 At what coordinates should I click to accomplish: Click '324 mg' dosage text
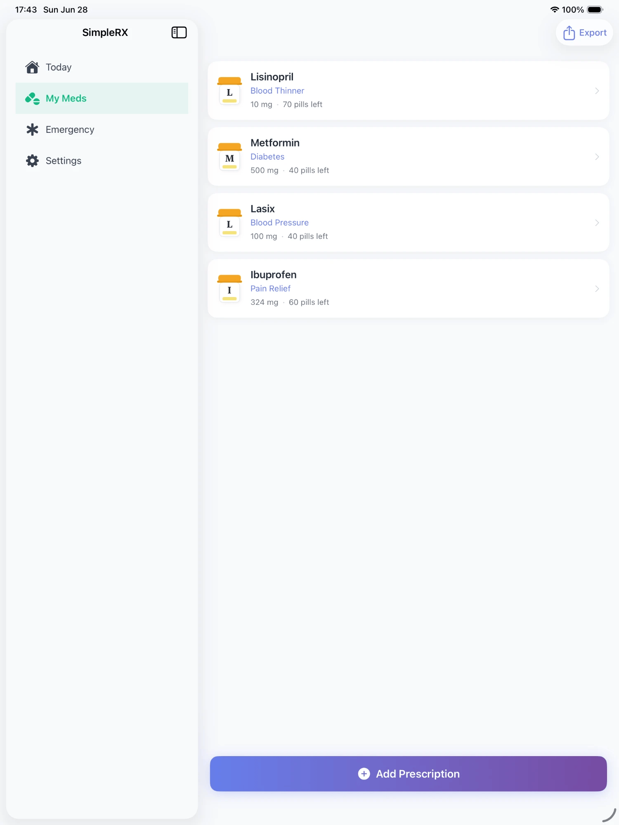coord(265,302)
